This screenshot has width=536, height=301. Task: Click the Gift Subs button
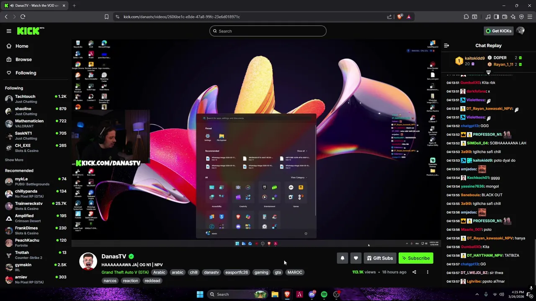coord(379,258)
